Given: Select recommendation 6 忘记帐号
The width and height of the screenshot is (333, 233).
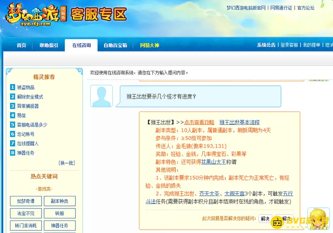Looking at the screenshot, I should [x=26, y=134].
